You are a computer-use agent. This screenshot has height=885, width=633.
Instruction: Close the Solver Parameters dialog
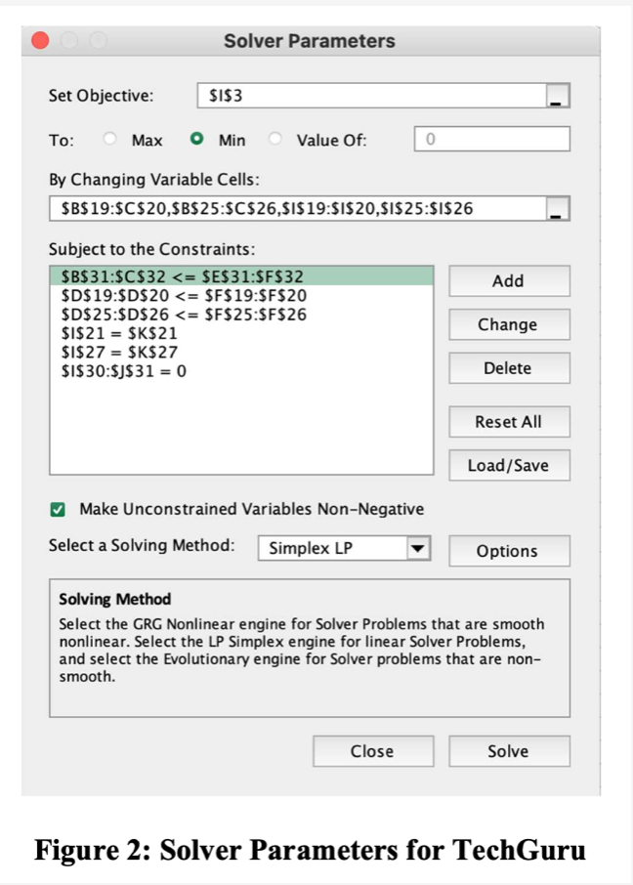tap(373, 751)
